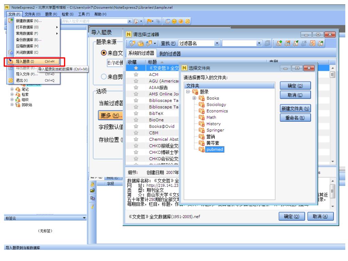
Task: Click the 新建数据库 icon in File menu
Action: pos(11,21)
